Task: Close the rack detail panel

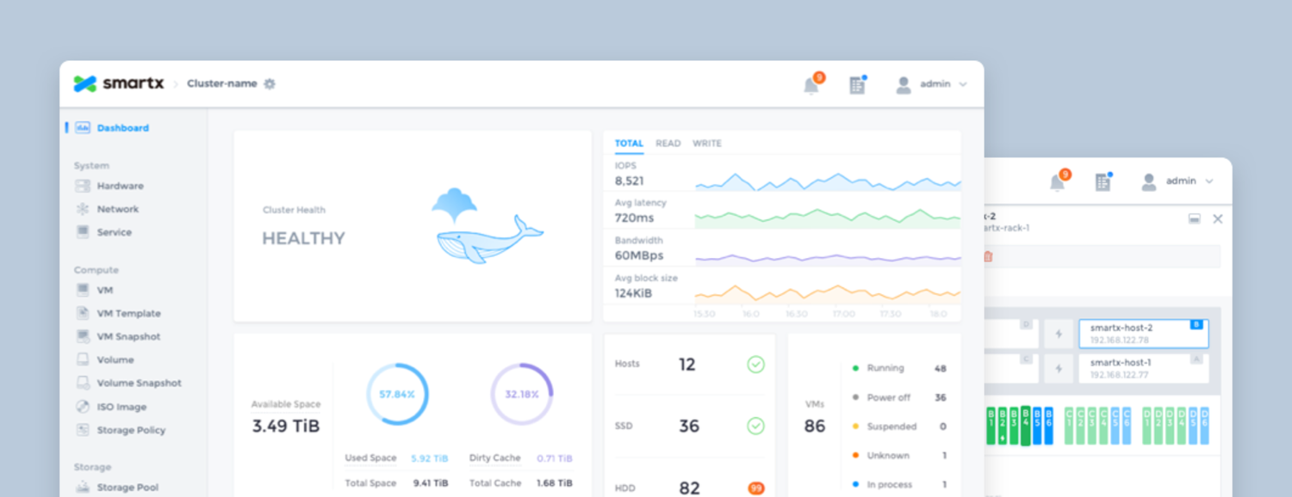Action: pyautogui.click(x=1218, y=219)
